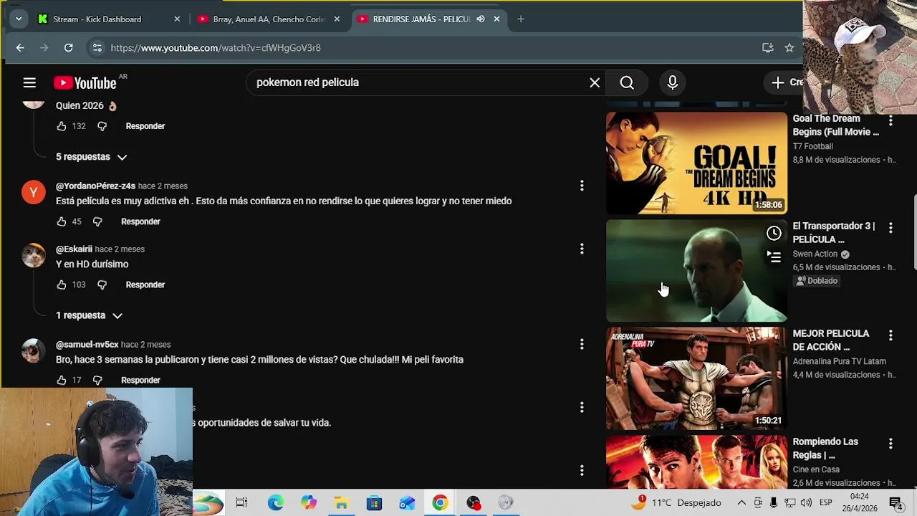Click the YouTube URL in the address bar
The image size is (917, 516).
click(x=216, y=48)
